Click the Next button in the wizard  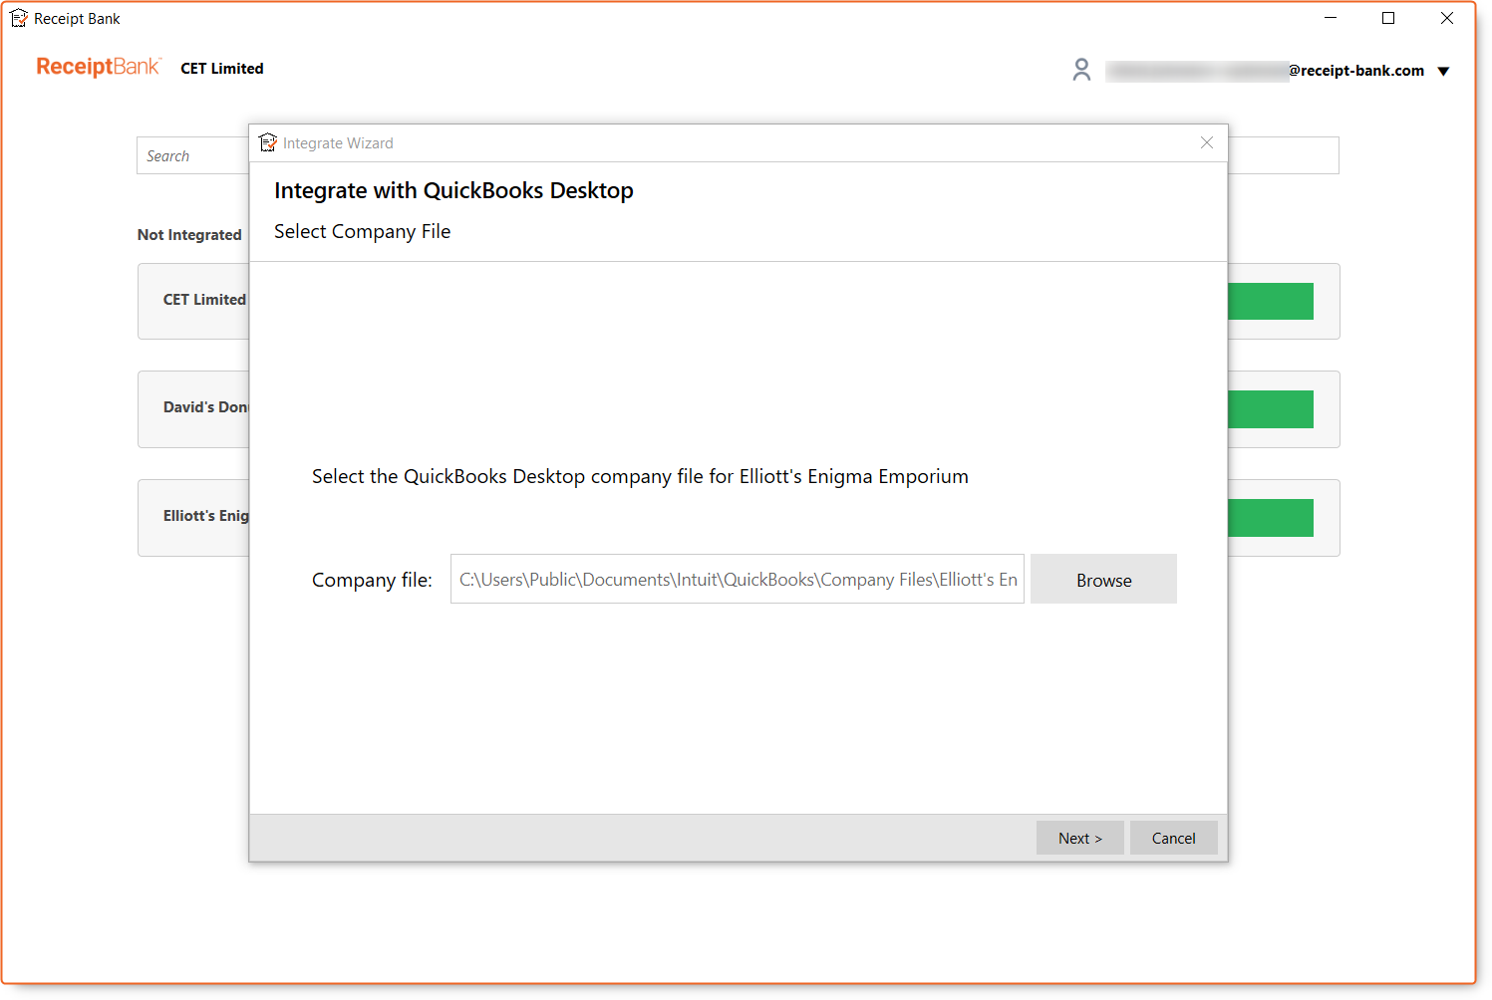1079,838
